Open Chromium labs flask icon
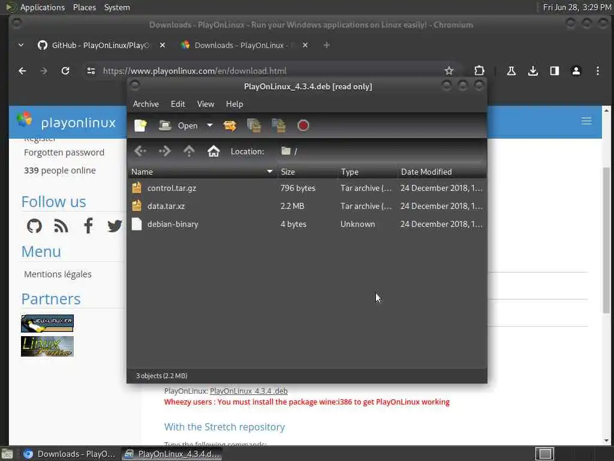Screen dimensions: 614x461 pyautogui.click(x=511, y=71)
